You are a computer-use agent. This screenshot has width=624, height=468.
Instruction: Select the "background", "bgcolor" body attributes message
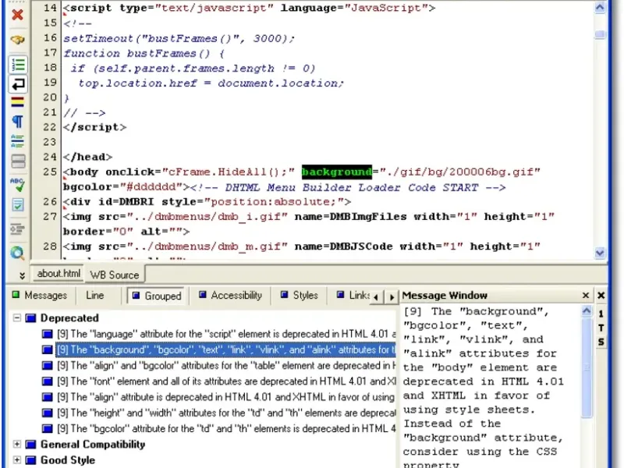[x=225, y=349]
